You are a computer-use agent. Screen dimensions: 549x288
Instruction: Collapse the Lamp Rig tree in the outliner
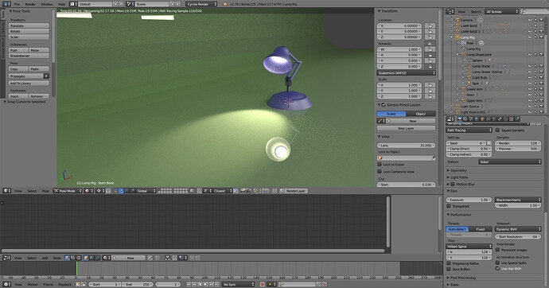(x=452, y=37)
